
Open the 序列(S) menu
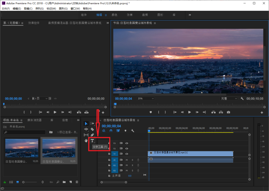[x=40, y=9]
